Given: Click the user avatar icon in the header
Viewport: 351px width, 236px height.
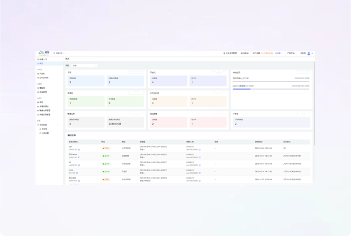Looking at the screenshot, I should click(x=309, y=53).
